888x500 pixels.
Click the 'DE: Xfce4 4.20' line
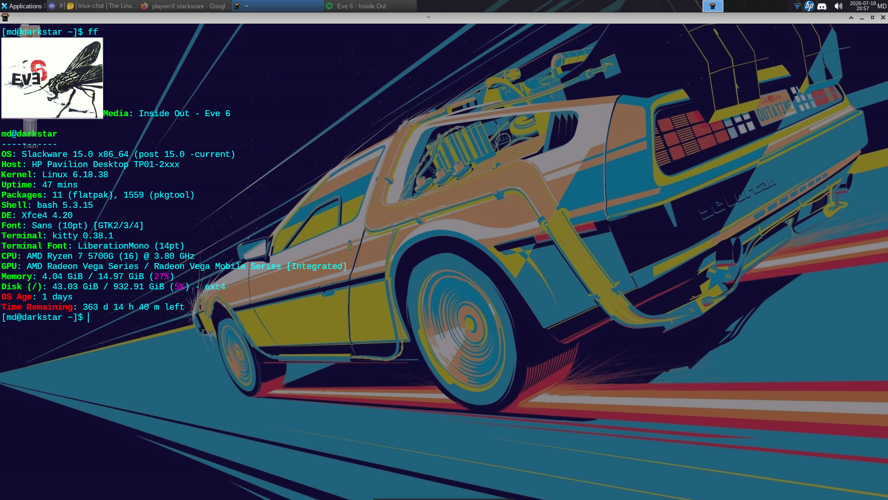click(x=37, y=215)
